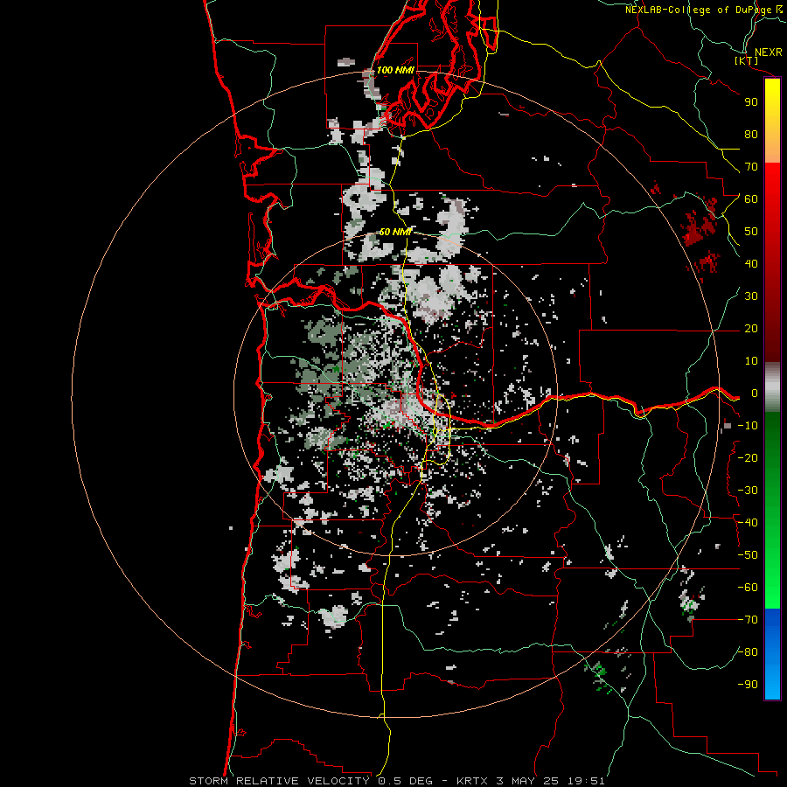This screenshot has height=787, width=787.
Task: Select the 90 tick label on colorbar
Action: click(751, 102)
